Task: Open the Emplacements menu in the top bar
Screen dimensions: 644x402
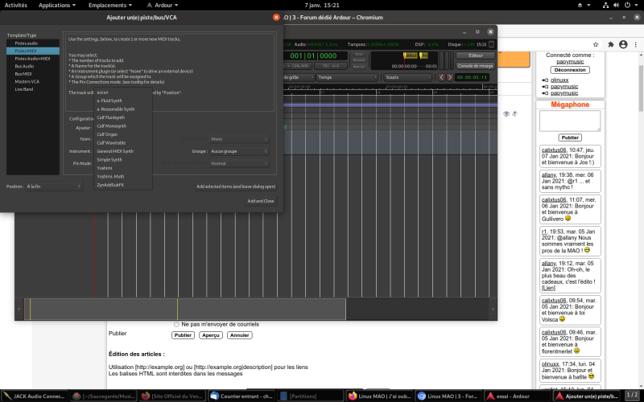Action: coord(110,6)
